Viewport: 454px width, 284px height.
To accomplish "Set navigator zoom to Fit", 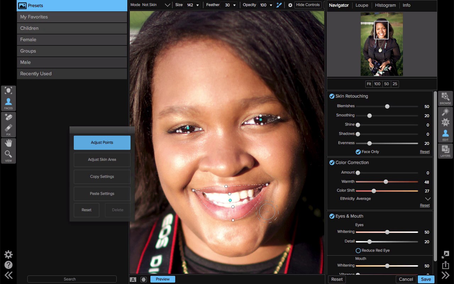I will [369, 84].
